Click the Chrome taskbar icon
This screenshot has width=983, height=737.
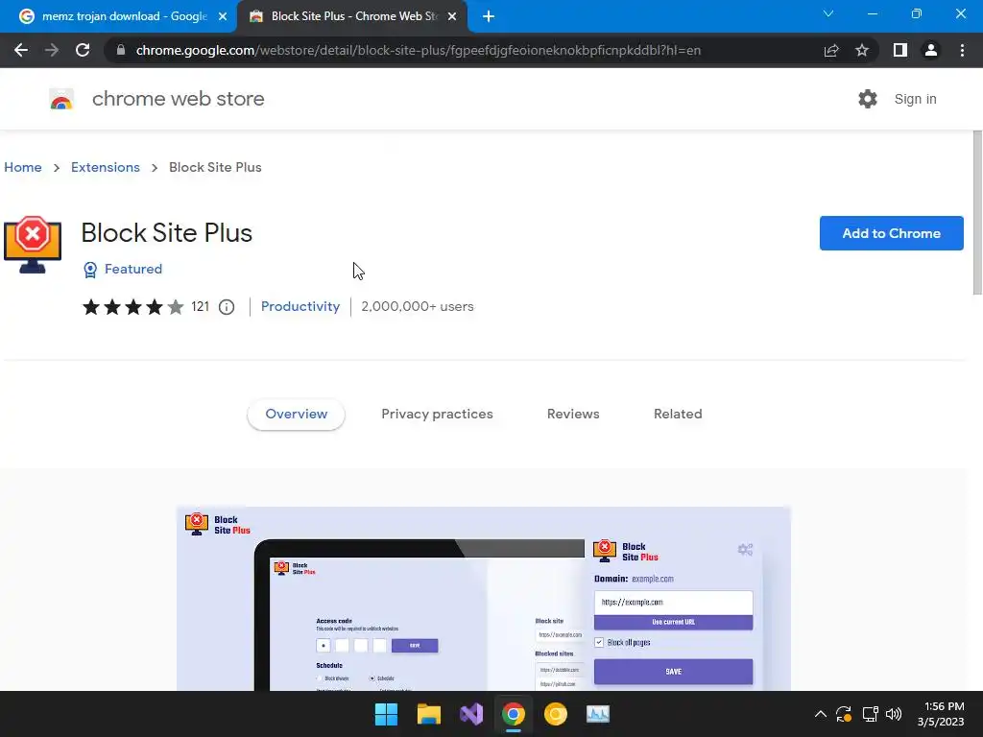(x=513, y=714)
